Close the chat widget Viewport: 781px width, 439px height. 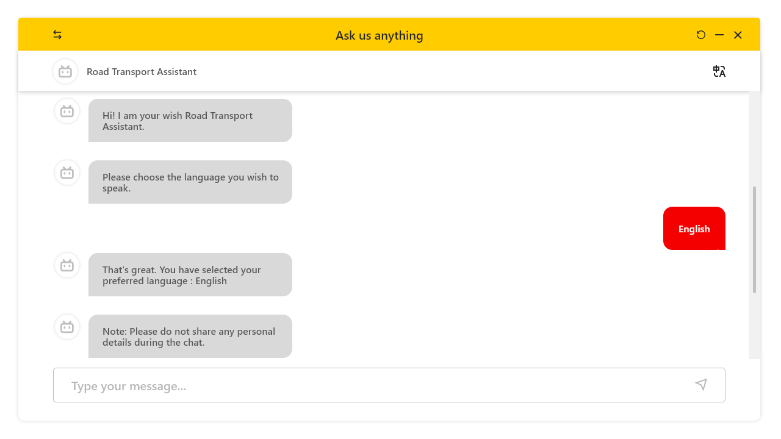(738, 35)
